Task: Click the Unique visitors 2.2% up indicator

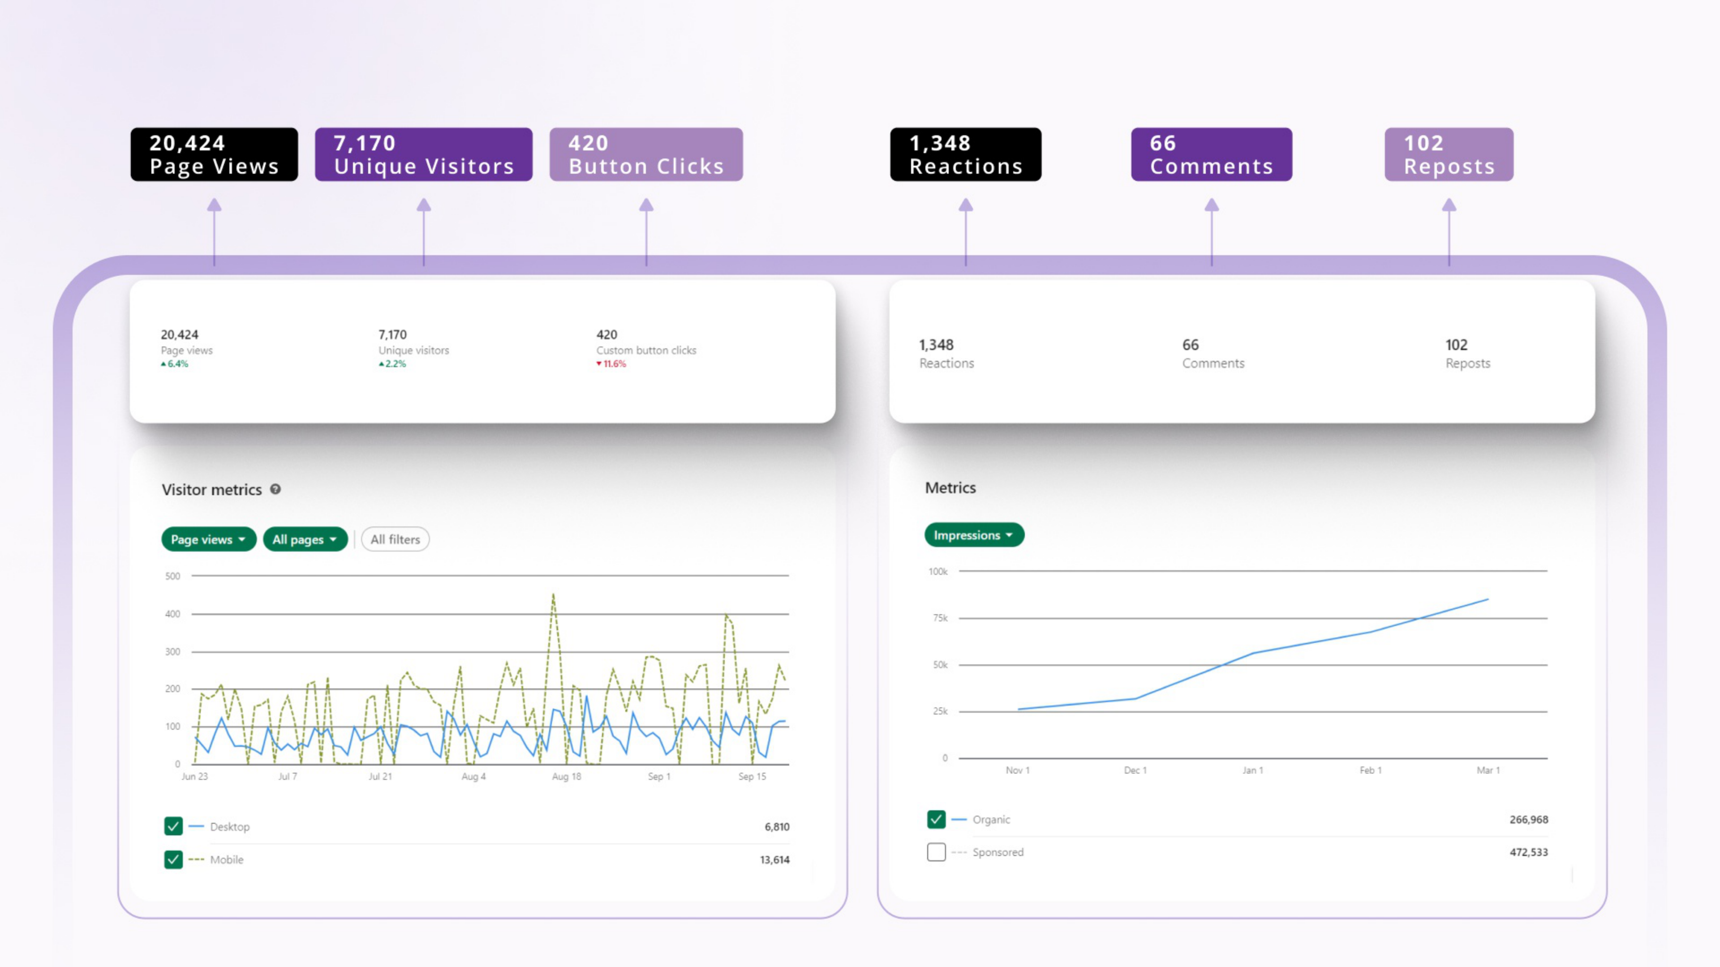Action: click(393, 364)
